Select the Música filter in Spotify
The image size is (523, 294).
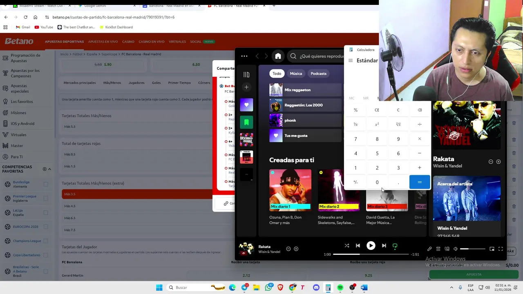click(296, 73)
